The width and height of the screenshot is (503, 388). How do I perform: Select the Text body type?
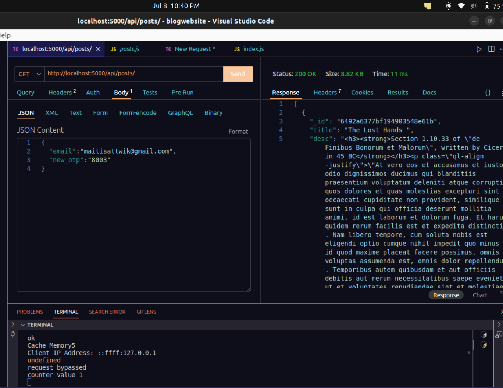pos(75,113)
